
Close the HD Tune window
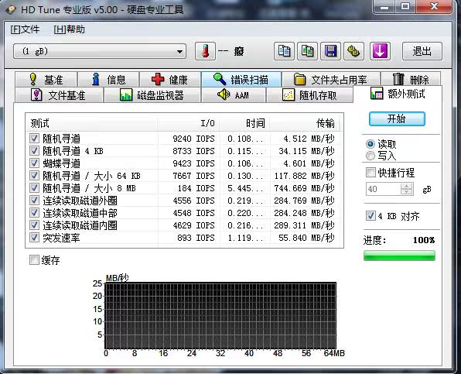pyautogui.click(x=434, y=6)
